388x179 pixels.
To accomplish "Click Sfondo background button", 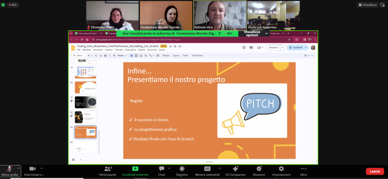I will (166, 56).
